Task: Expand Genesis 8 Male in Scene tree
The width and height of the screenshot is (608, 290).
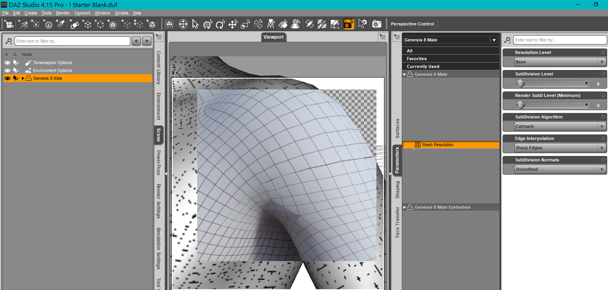Action: pyautogui.click(x=23, y=78)
